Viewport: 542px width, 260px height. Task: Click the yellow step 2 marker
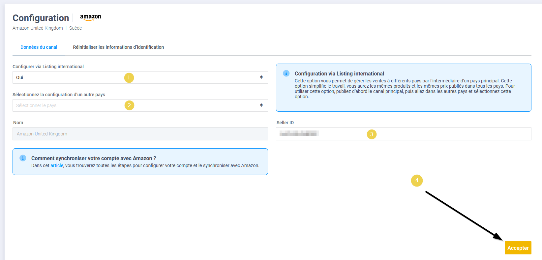coord(129,105)
